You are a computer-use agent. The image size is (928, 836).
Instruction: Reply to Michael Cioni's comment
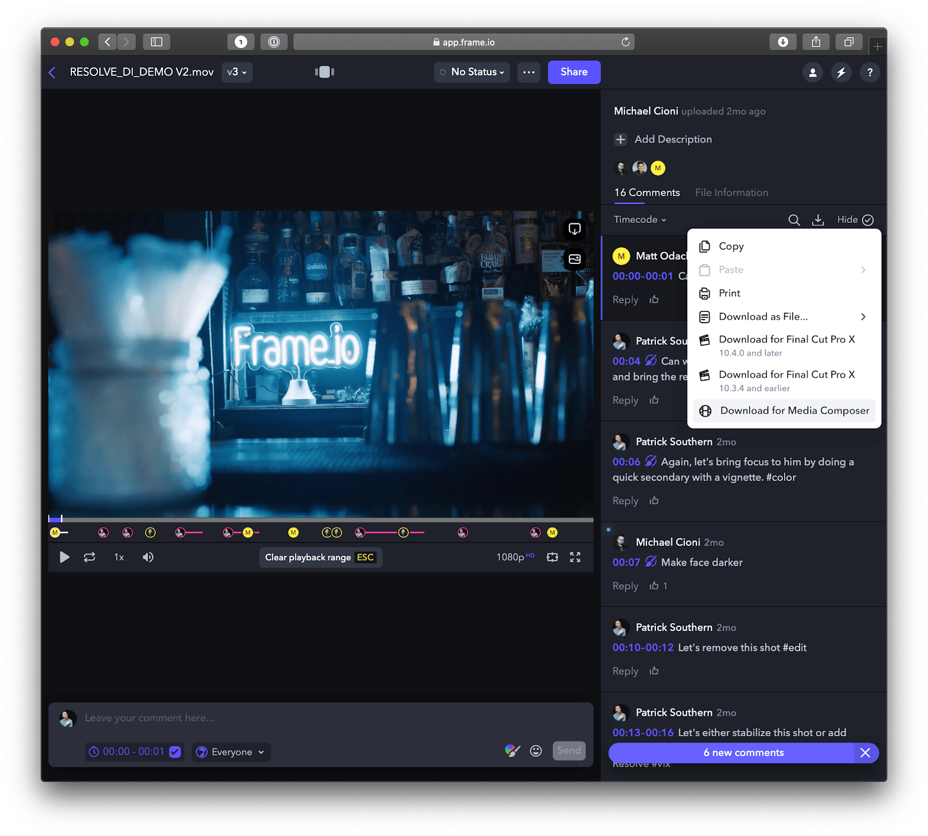click(x=625, y=586)
